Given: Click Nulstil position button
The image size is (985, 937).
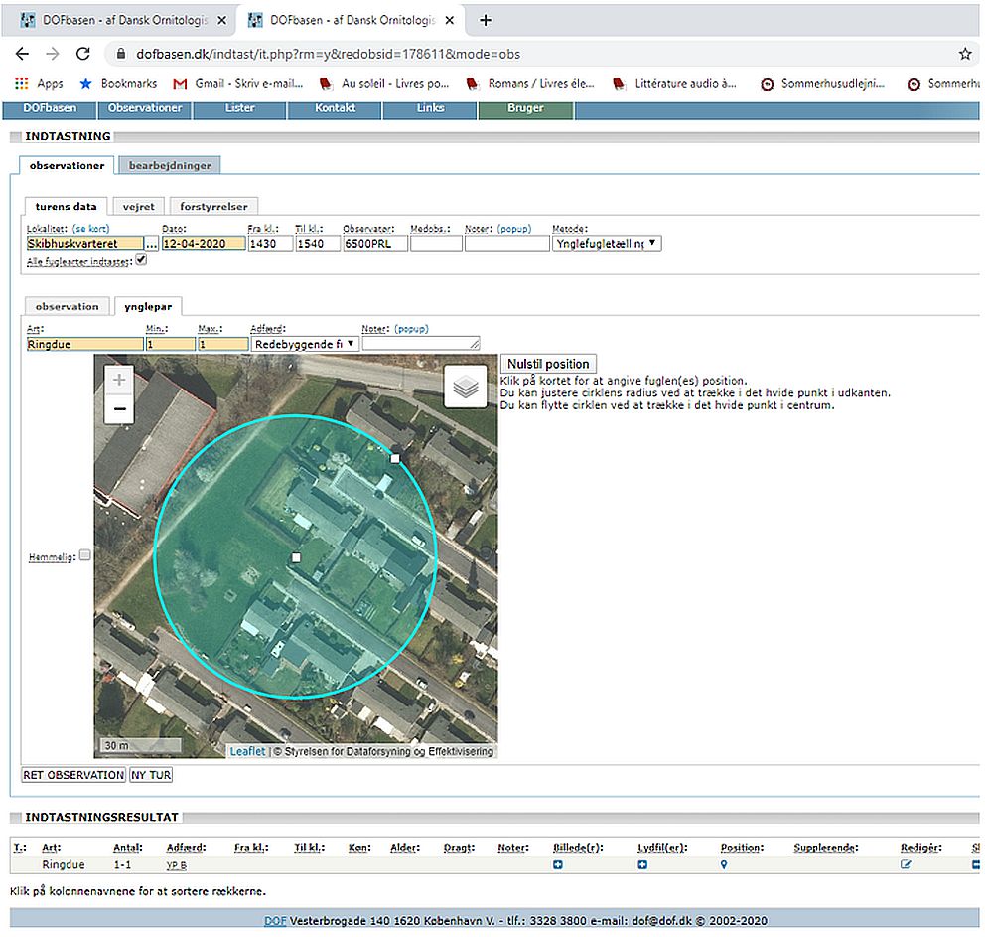Looking at the screenshot, I should coord(548,364).
